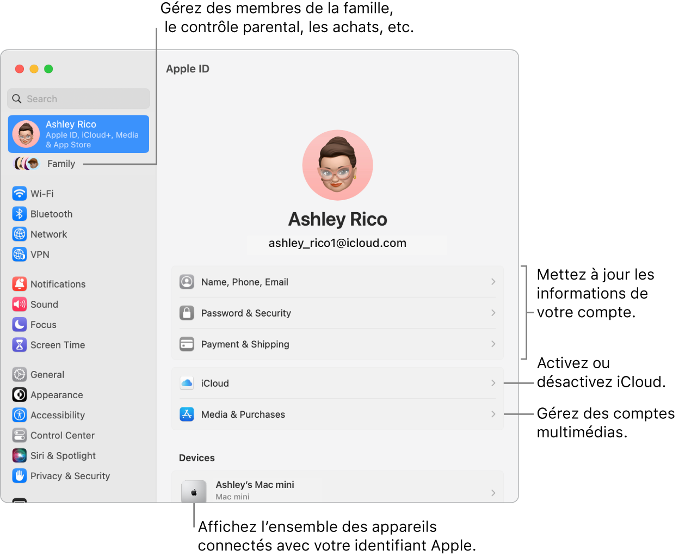Screen dimensions: 679x557
Task: Click the Control Center icon
Action: pyautogui.click(x=20, y=435)
